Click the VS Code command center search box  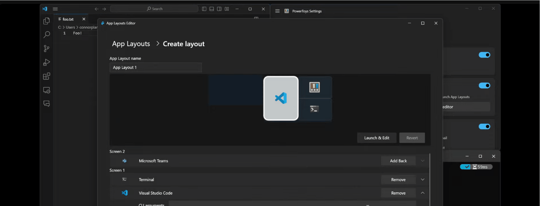coord(154,9)
